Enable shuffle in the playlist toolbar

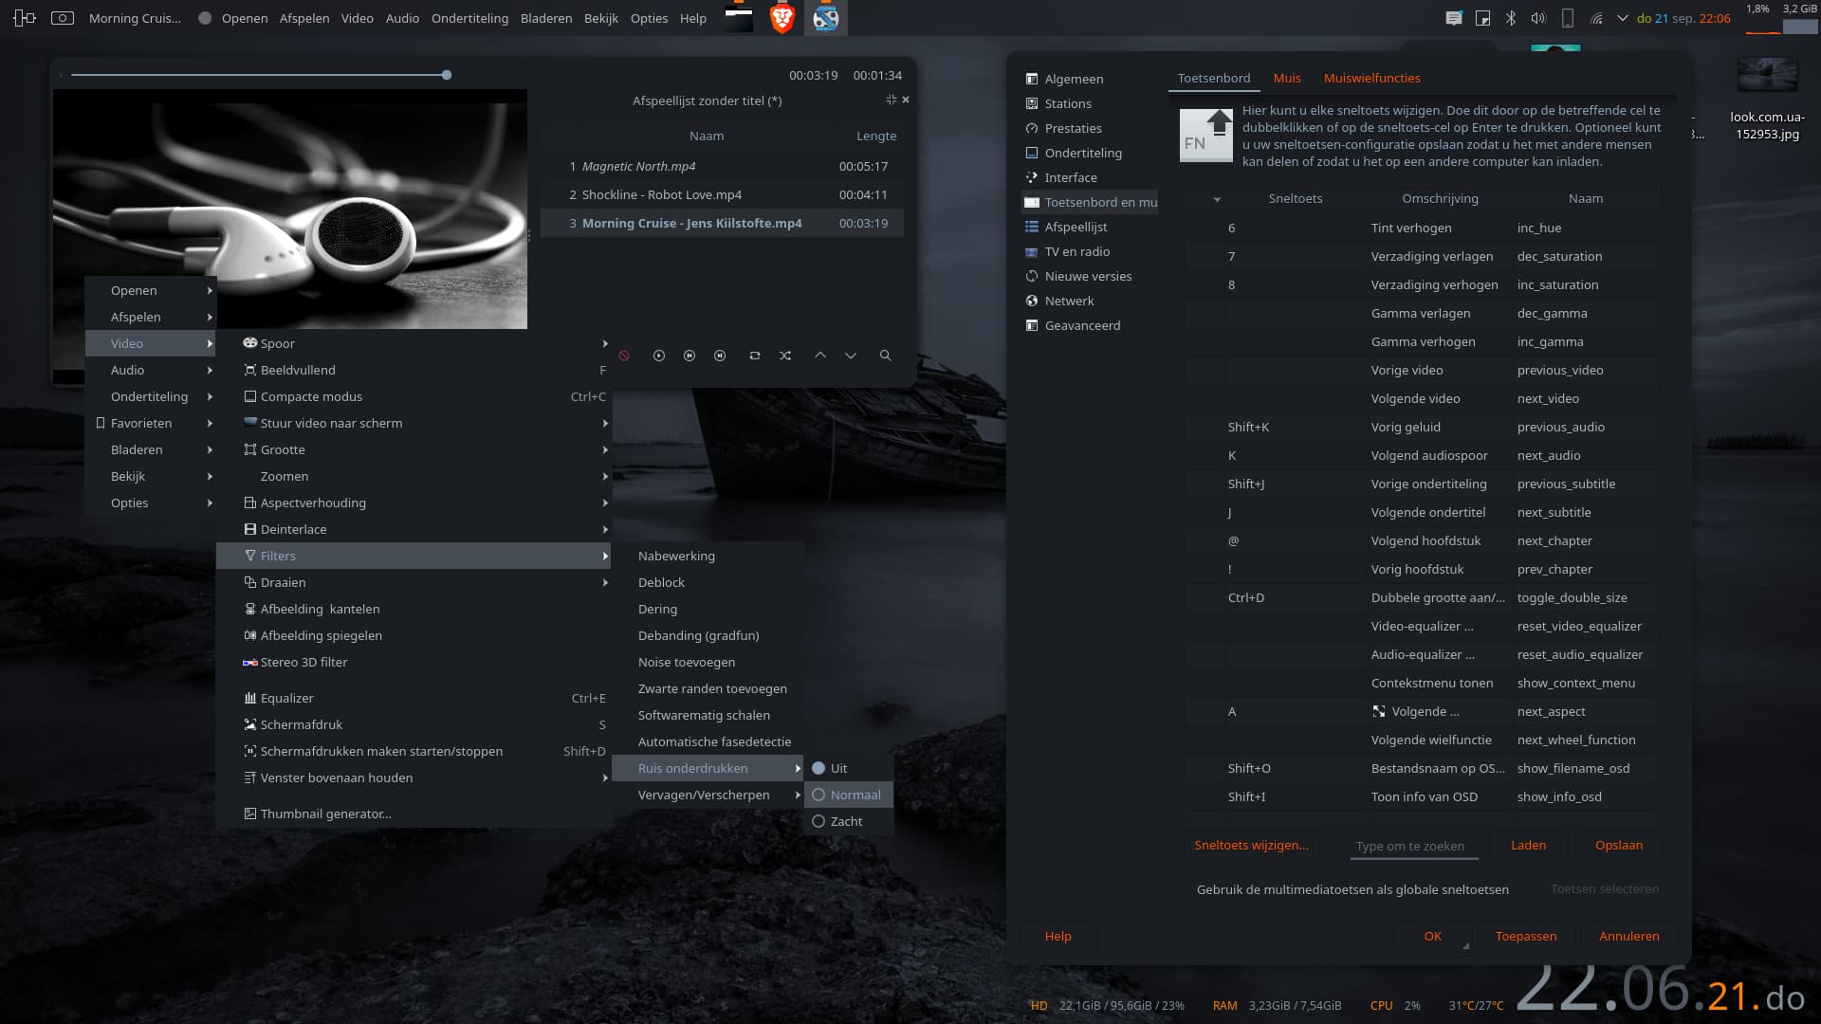coord(785,356)
